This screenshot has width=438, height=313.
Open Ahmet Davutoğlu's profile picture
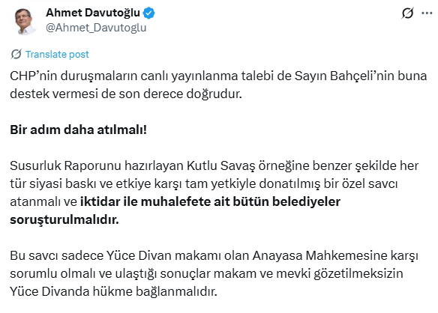pos(23,21)
